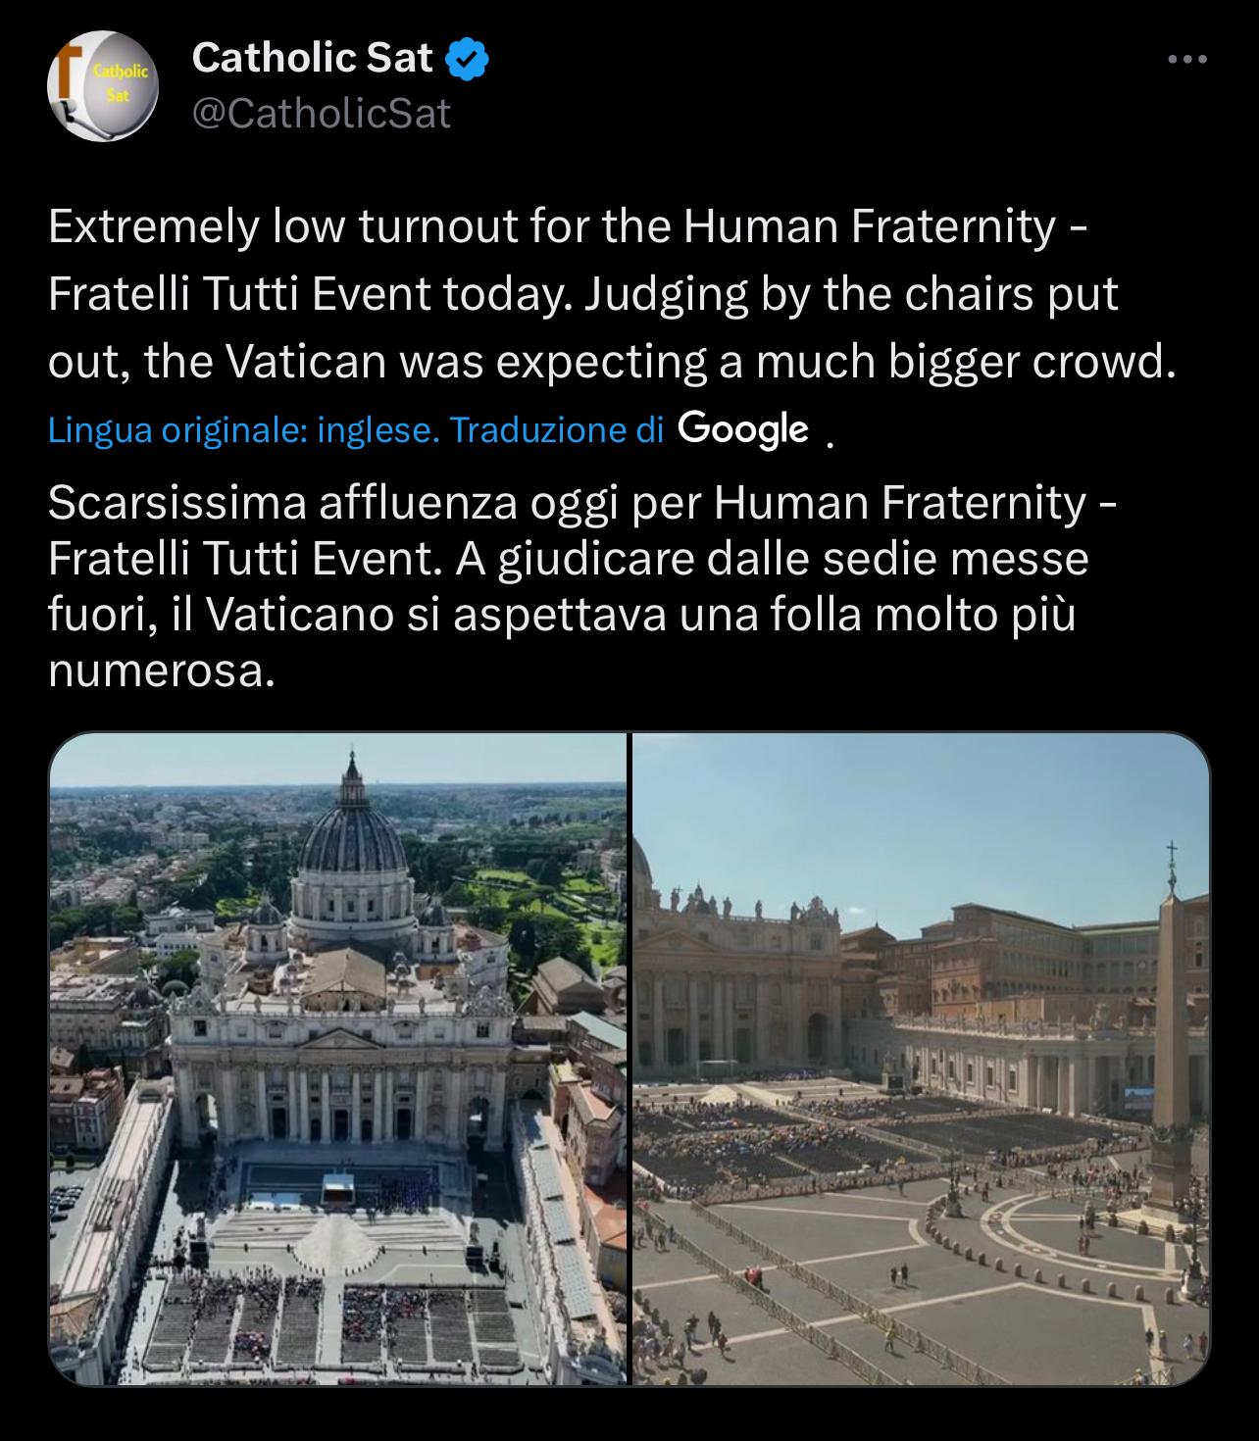The image size is (1259, 1441).
Task: Open the three-dot more options menu
Action: [x=1187, y=59]
